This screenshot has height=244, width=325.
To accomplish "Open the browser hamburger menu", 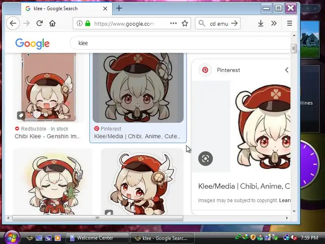I will point(290,23).
